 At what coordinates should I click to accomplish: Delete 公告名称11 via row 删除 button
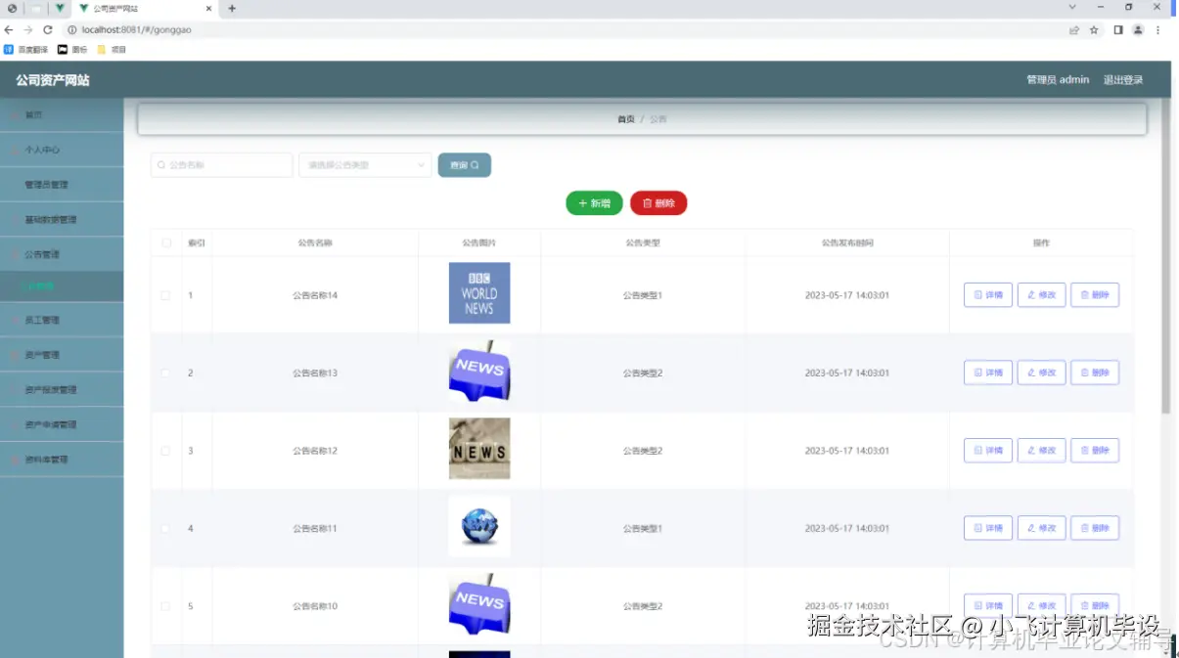(1095, 528)
